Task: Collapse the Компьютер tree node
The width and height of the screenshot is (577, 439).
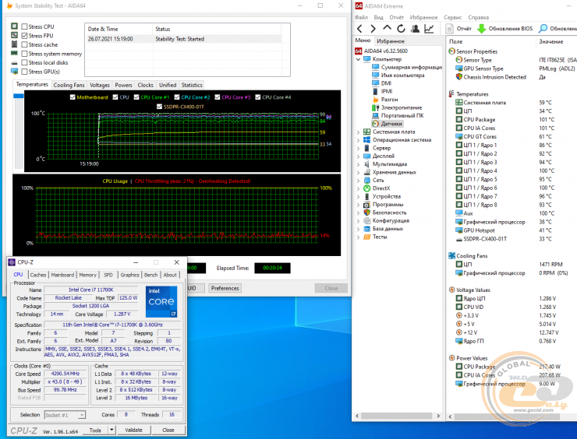Action: (358, 59)
